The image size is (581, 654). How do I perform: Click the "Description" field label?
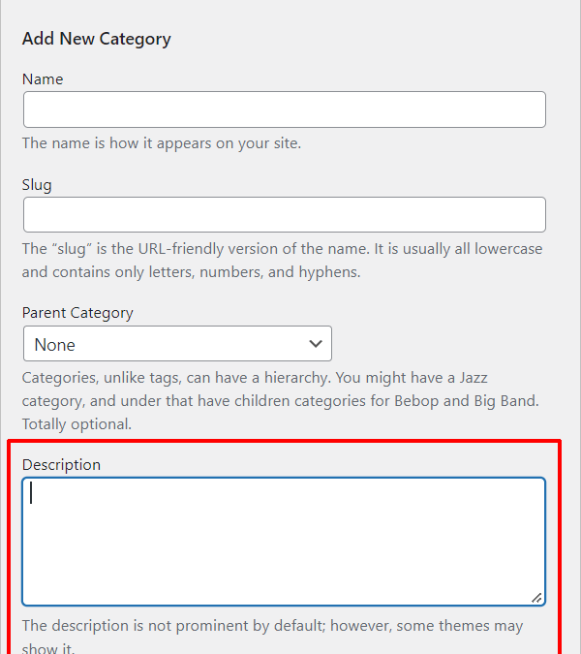coord(61,465)
